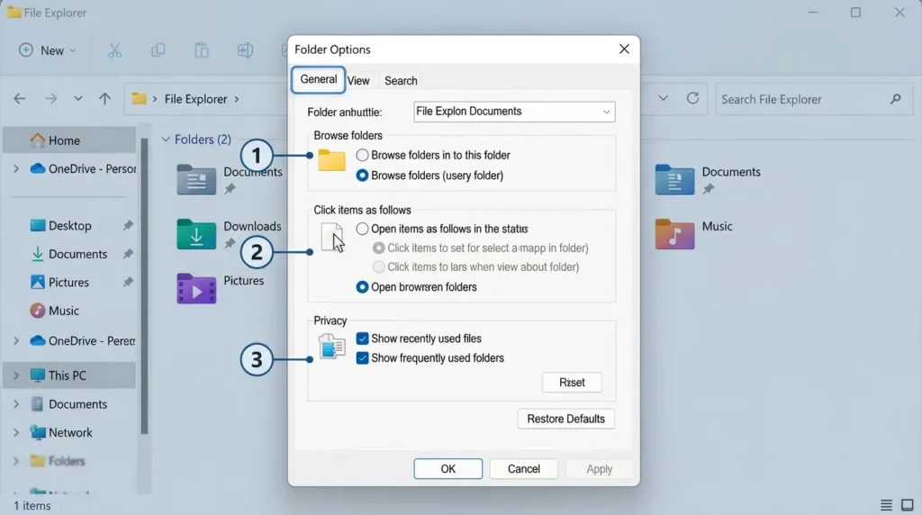Expand the first OneDrive - Person node
The image size is (922, 515).
16,168
